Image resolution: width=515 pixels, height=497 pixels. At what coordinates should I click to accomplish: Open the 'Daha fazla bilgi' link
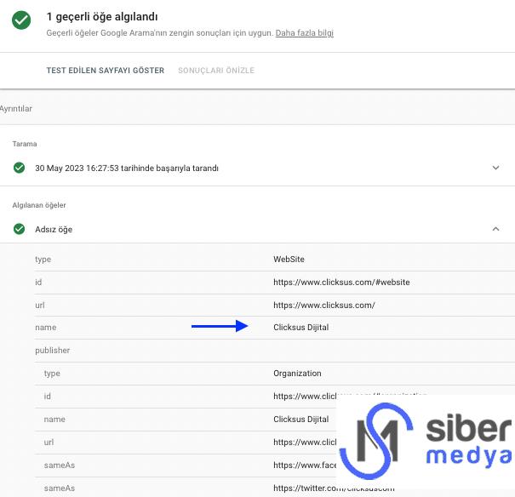(304, 33)
